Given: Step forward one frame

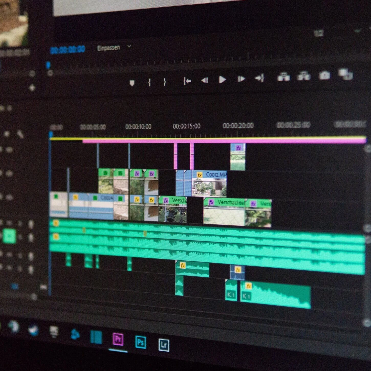Looking at the screenshot, I should 241,79.
